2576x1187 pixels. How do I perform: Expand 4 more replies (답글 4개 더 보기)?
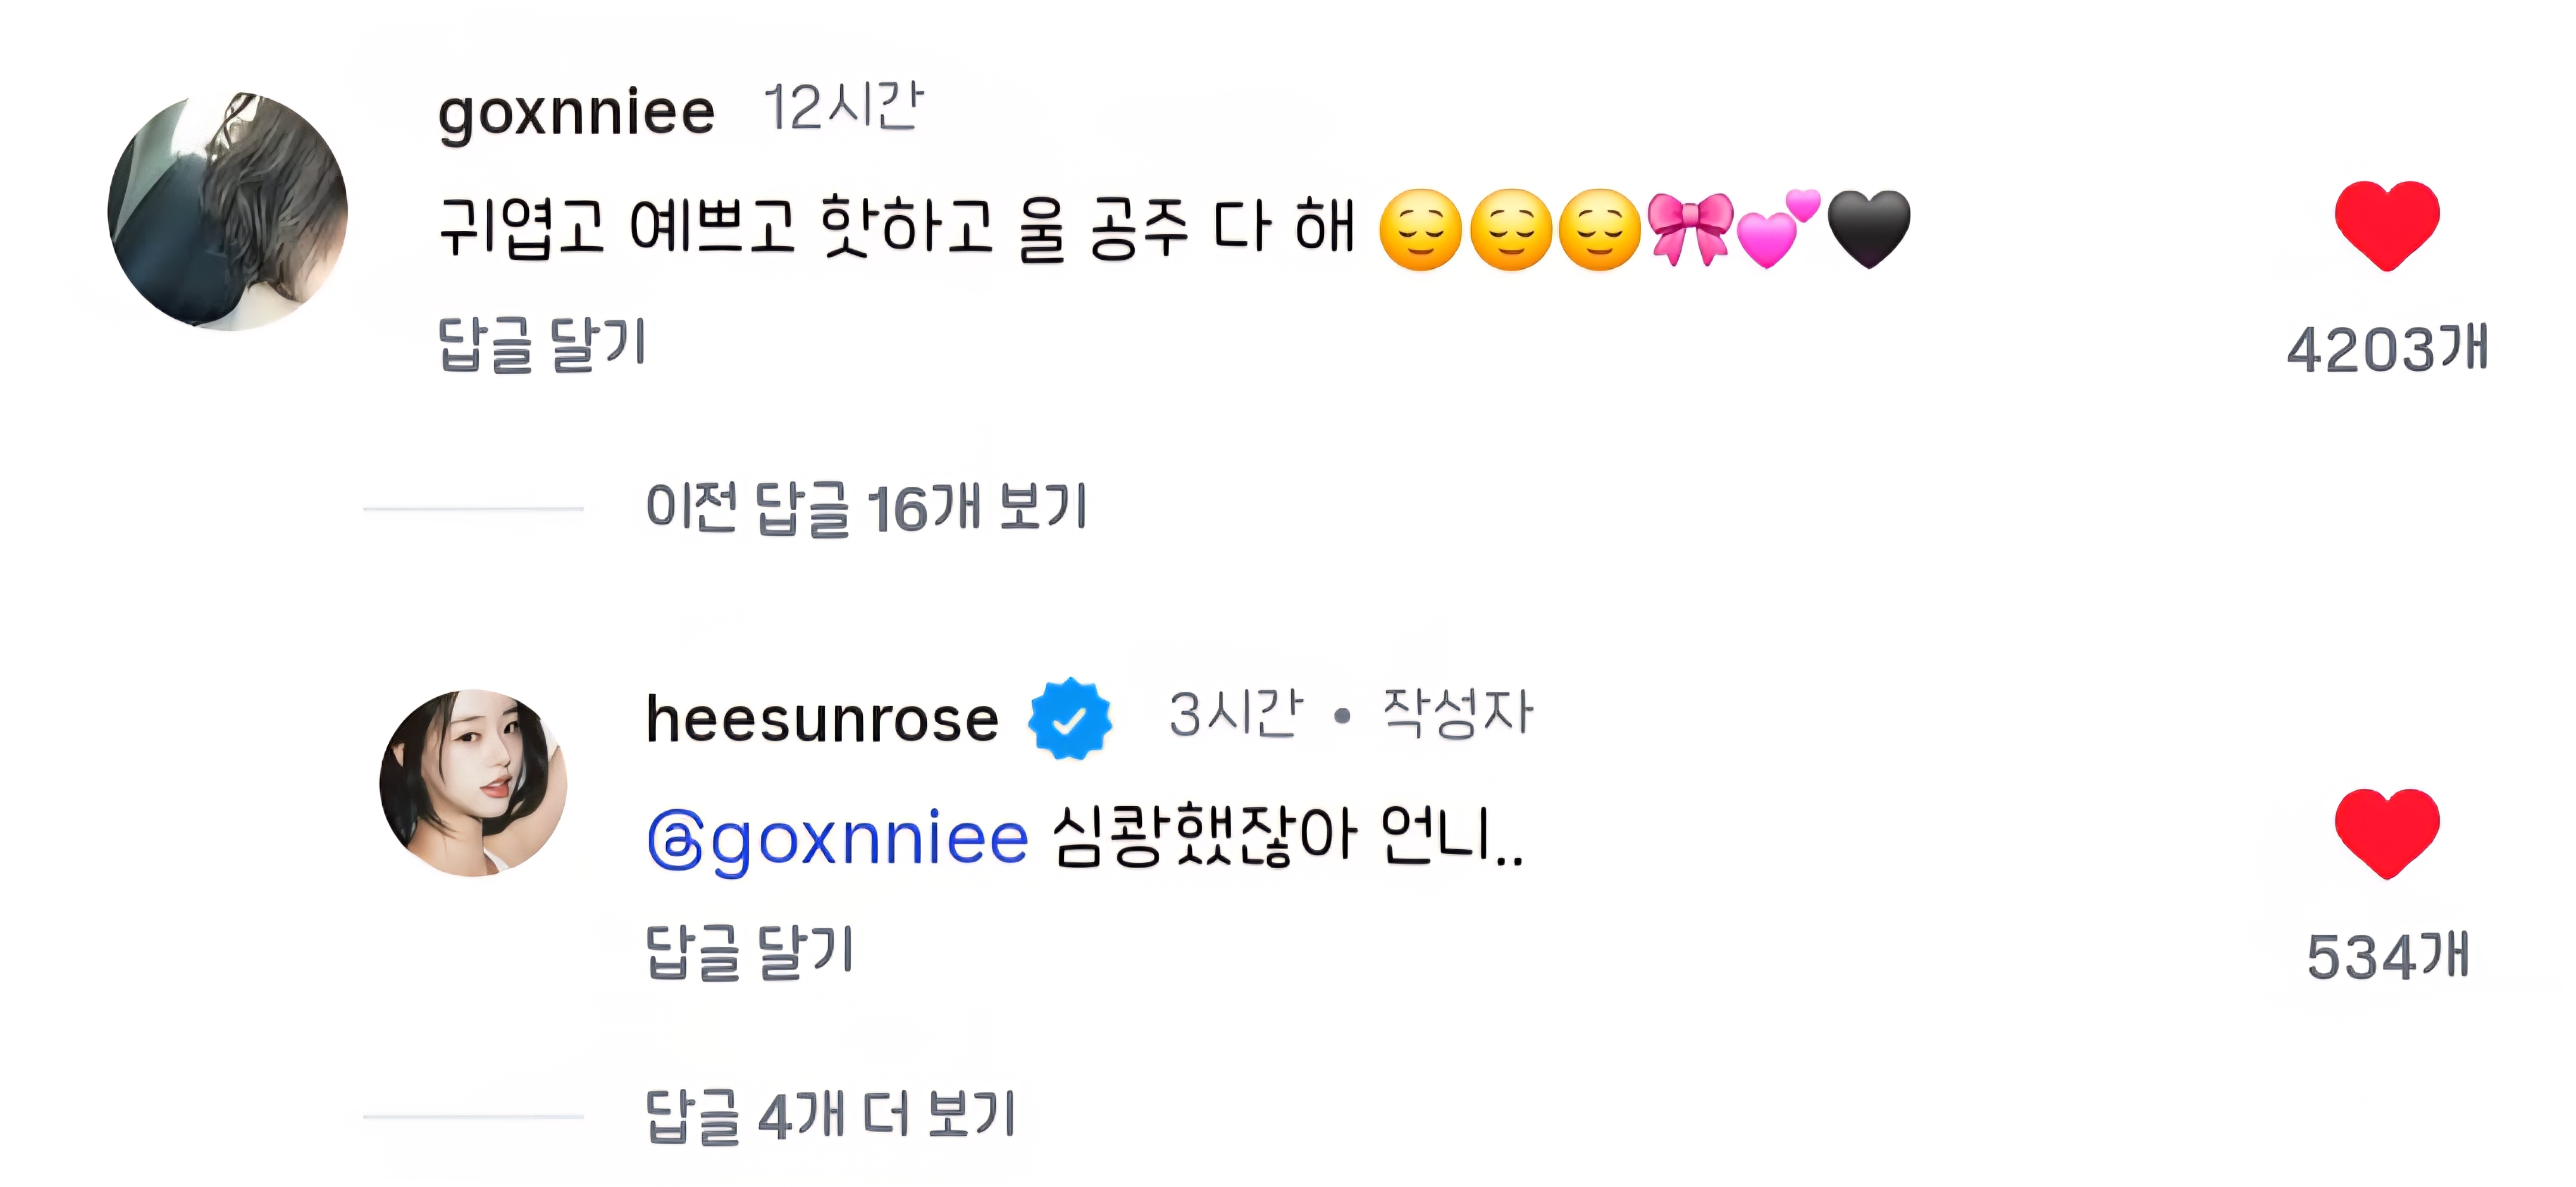coord(830,1115)
